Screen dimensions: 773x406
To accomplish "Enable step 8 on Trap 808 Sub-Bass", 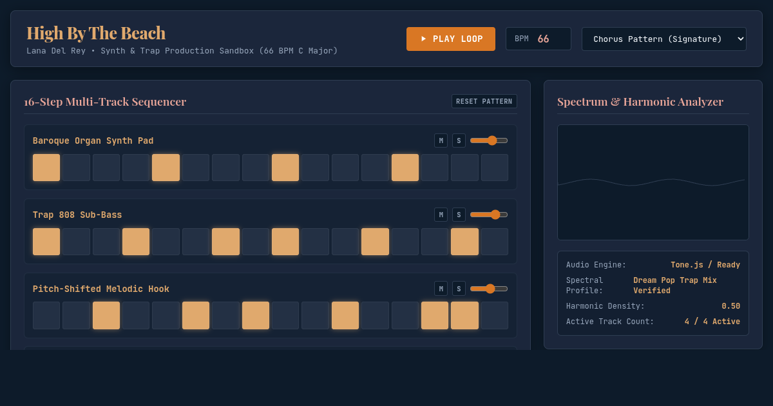I will click(x=256, y=242).
